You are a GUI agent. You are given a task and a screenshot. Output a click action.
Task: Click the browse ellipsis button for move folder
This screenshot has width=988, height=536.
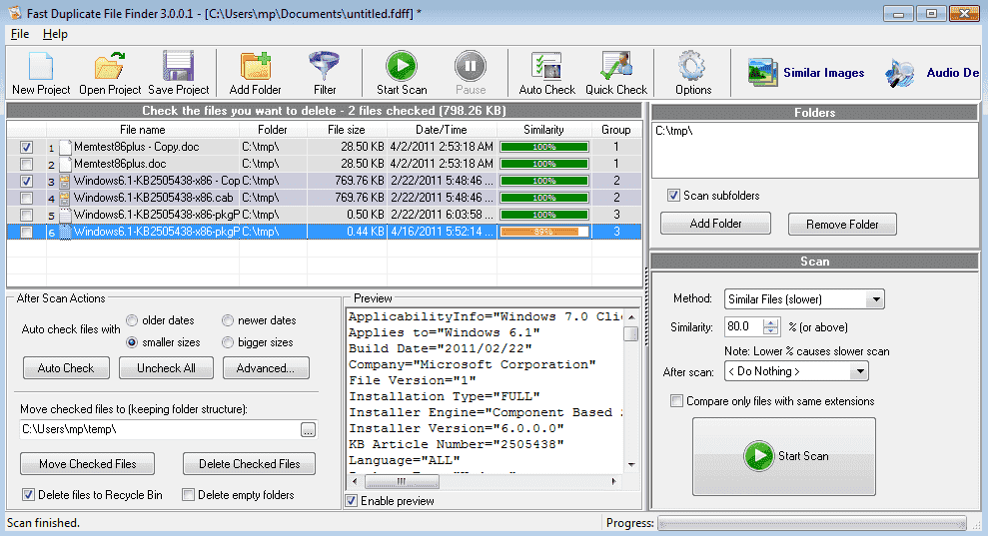[x=308, y=430]
